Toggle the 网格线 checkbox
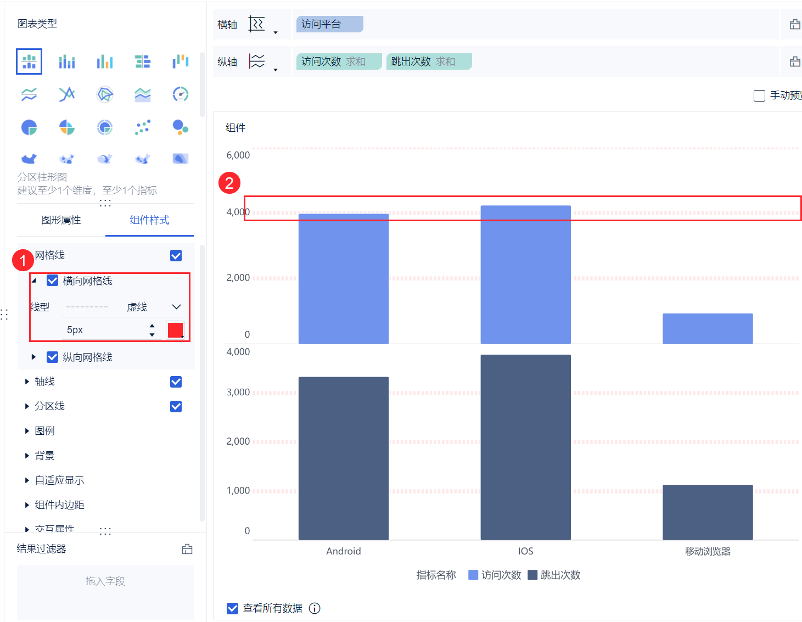Viewport: 802px width, 622px height. pos(176,256)
